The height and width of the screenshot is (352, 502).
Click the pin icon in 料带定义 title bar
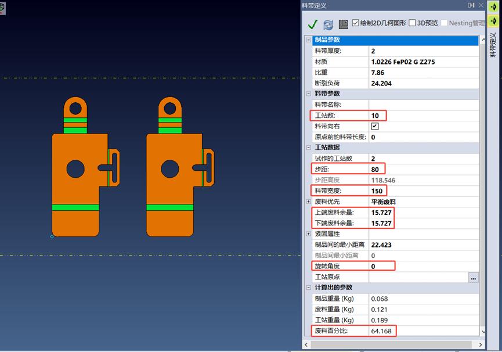(471, 5)
